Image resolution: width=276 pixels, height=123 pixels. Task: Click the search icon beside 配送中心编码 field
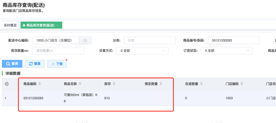coord(85,40)
